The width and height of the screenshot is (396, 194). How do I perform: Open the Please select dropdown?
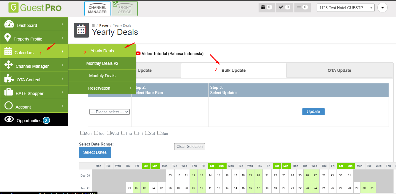(x=110, y=112)
